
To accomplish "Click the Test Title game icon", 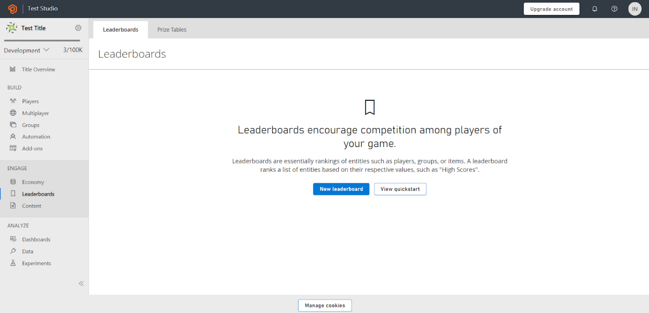I will [11, 28].
